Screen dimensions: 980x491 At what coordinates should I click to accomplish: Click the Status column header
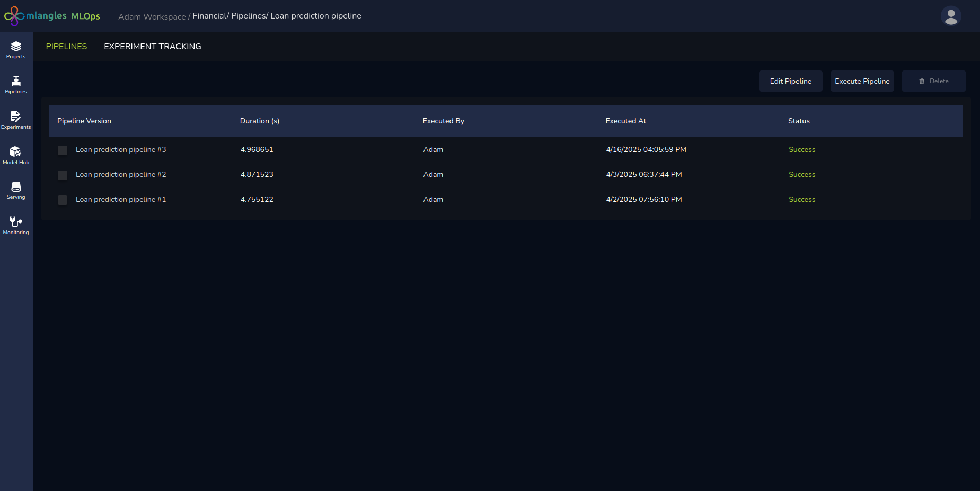(x=799, y=121)
